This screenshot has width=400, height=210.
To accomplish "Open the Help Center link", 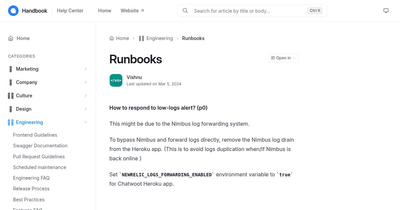I will (70, 11).
